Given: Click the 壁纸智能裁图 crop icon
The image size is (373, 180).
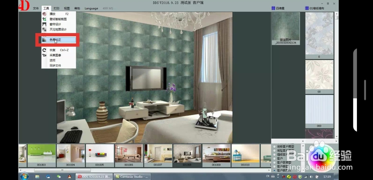Looking at the screenshot, I should pos(44,19).
